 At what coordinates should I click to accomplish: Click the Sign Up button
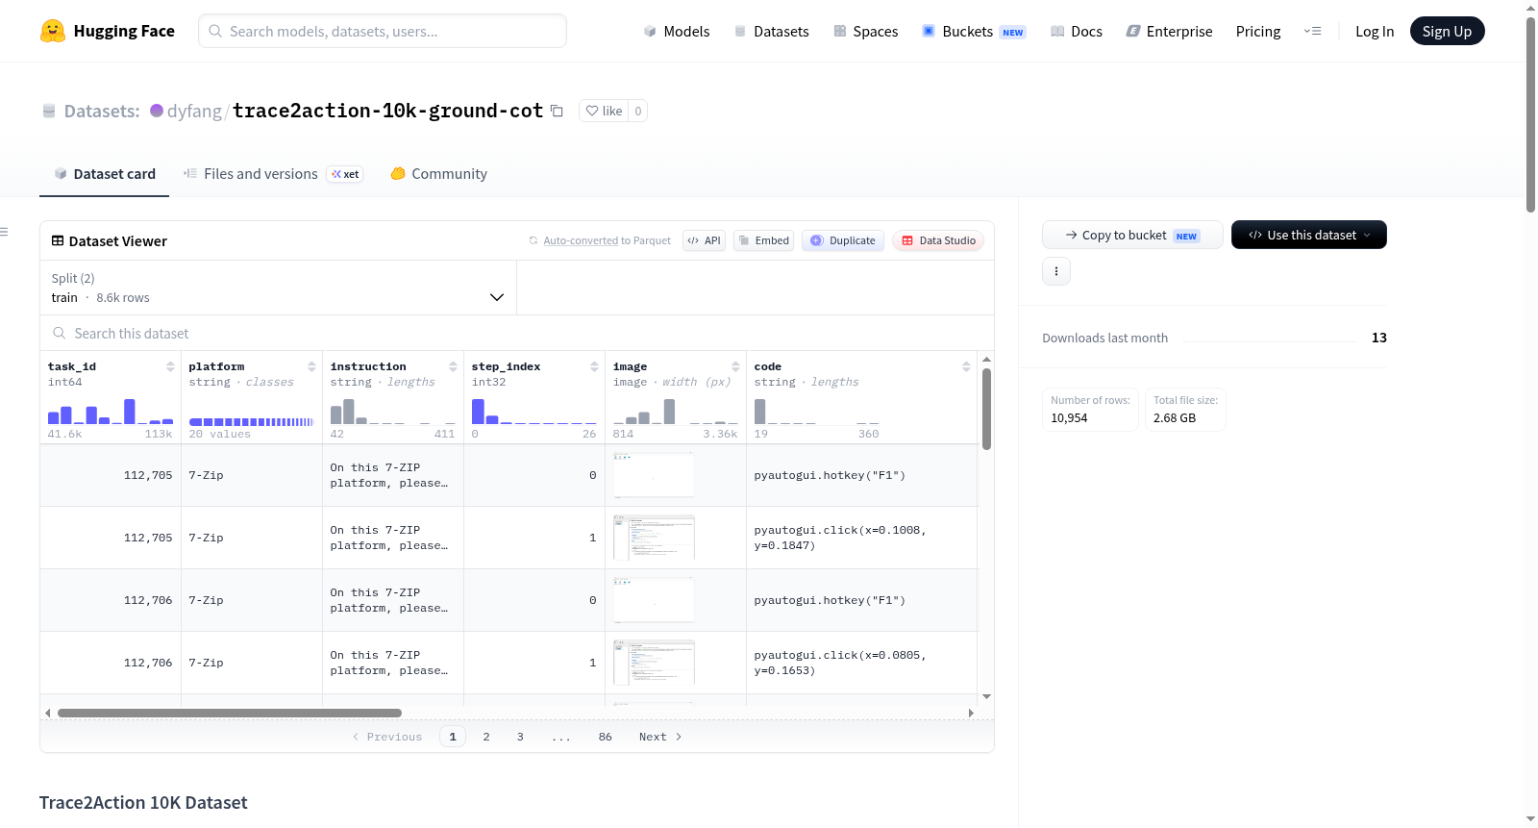point(1447,31)
